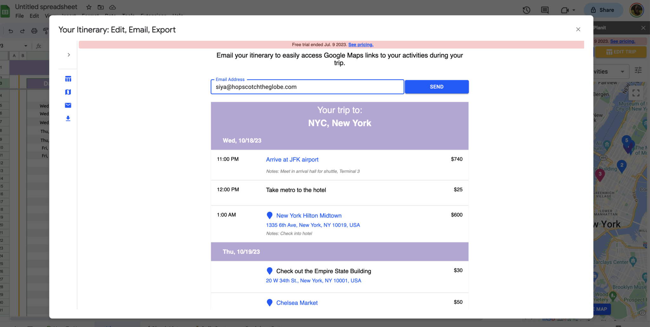The width and height of the screenshot is (650, 327).
Task: Close the Planit side panel
Action: [x=643, y=28]
